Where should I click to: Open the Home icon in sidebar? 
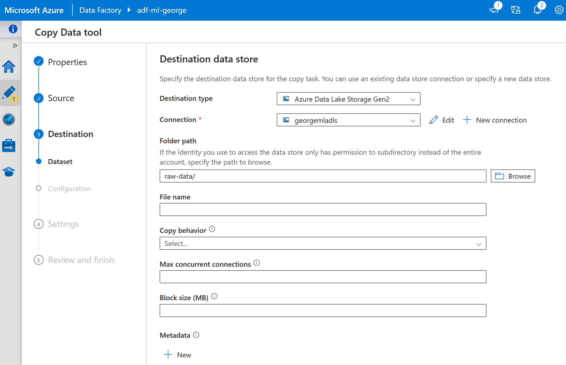click(x=9, y=66)
